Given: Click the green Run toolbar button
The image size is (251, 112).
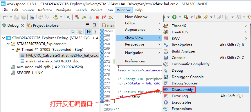Looking at the screenshot, I should (x=174, y=17).
